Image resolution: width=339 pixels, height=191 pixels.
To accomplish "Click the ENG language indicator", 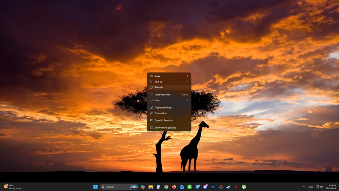I will [x=311, y=187].
